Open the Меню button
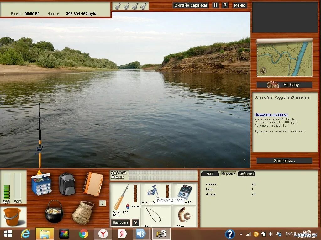The width and height of the screenshot is (321, 240). coord(239,5)
